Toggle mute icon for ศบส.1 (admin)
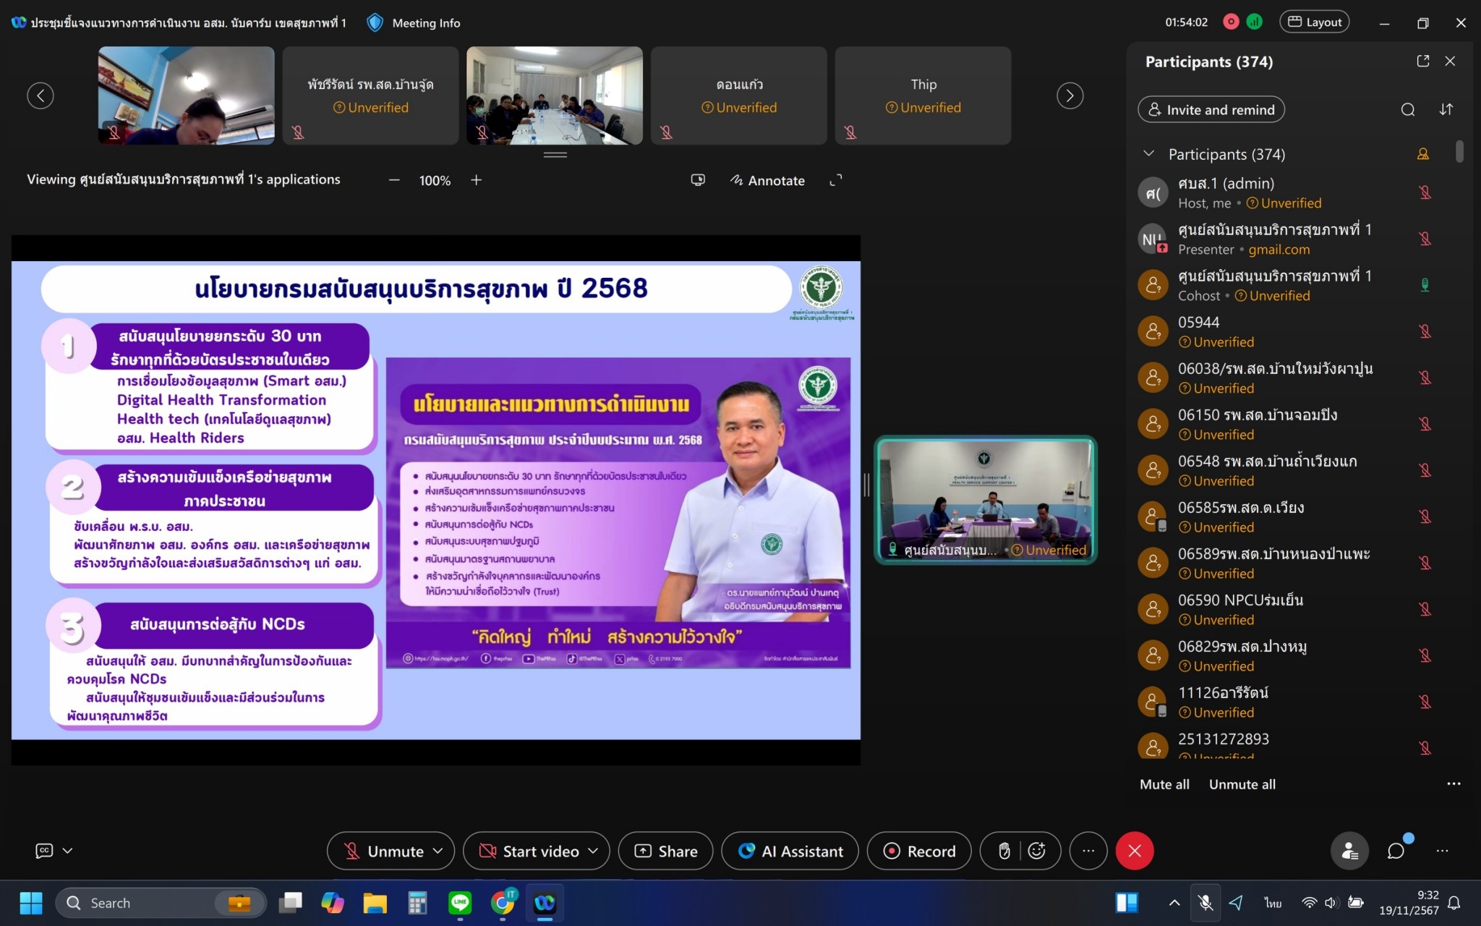The width and height of the screenshot is (1481, 926). 1425,192
